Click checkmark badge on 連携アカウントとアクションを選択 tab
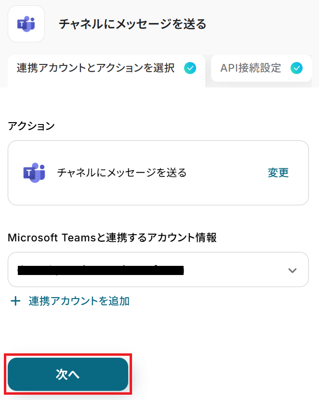The image size is (319, 400). coord(190,68)
